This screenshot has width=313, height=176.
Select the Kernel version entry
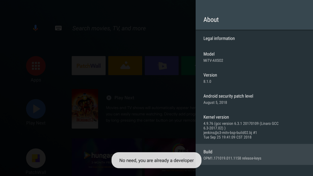(254, 127)
